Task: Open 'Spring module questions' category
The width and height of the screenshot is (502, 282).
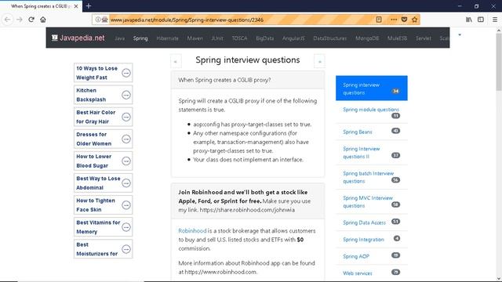Action: click(x=371, y=112)
